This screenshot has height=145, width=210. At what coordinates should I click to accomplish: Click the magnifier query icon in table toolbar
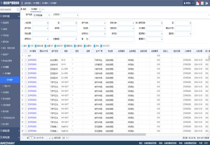point(22,46)
